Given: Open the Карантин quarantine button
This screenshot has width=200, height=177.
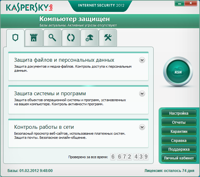Looking at the screenshot, I should pyautogui.click(x=179, y=131).
